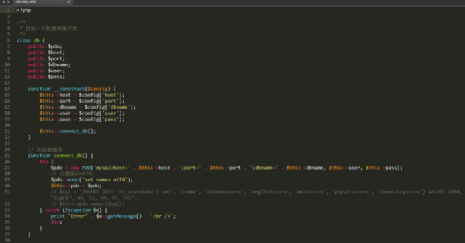The width and height of the screenshot is (465, 243).
Task: Click line number 6 in gutter
Action: coord(9,40)
